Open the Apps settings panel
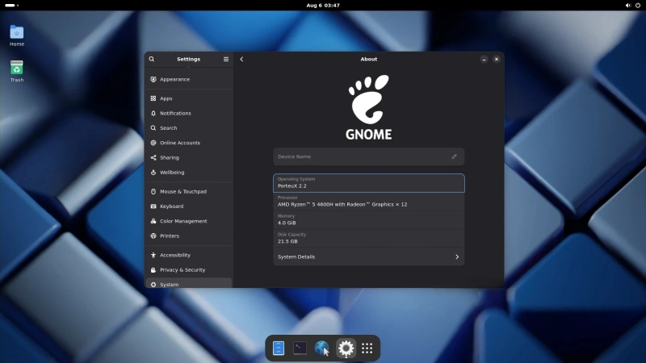646x363 pixels. coord(189,98)
